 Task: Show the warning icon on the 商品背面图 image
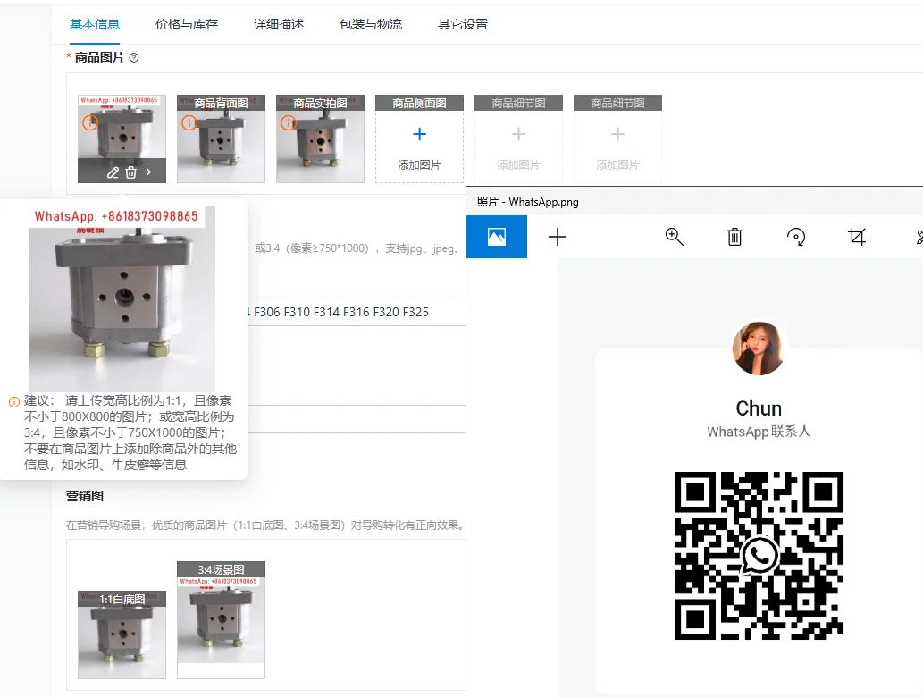click(x=189, y=122)
